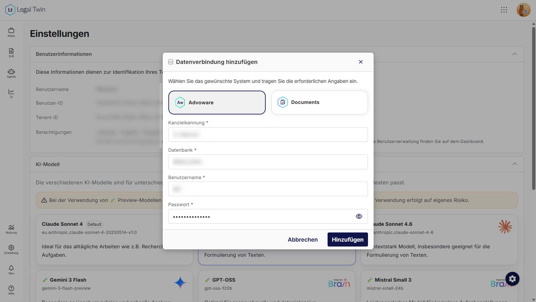This screenshot has width=536, height=302.
Task: Open the Nutzung usage icon
Action: [x=11, y=229]
